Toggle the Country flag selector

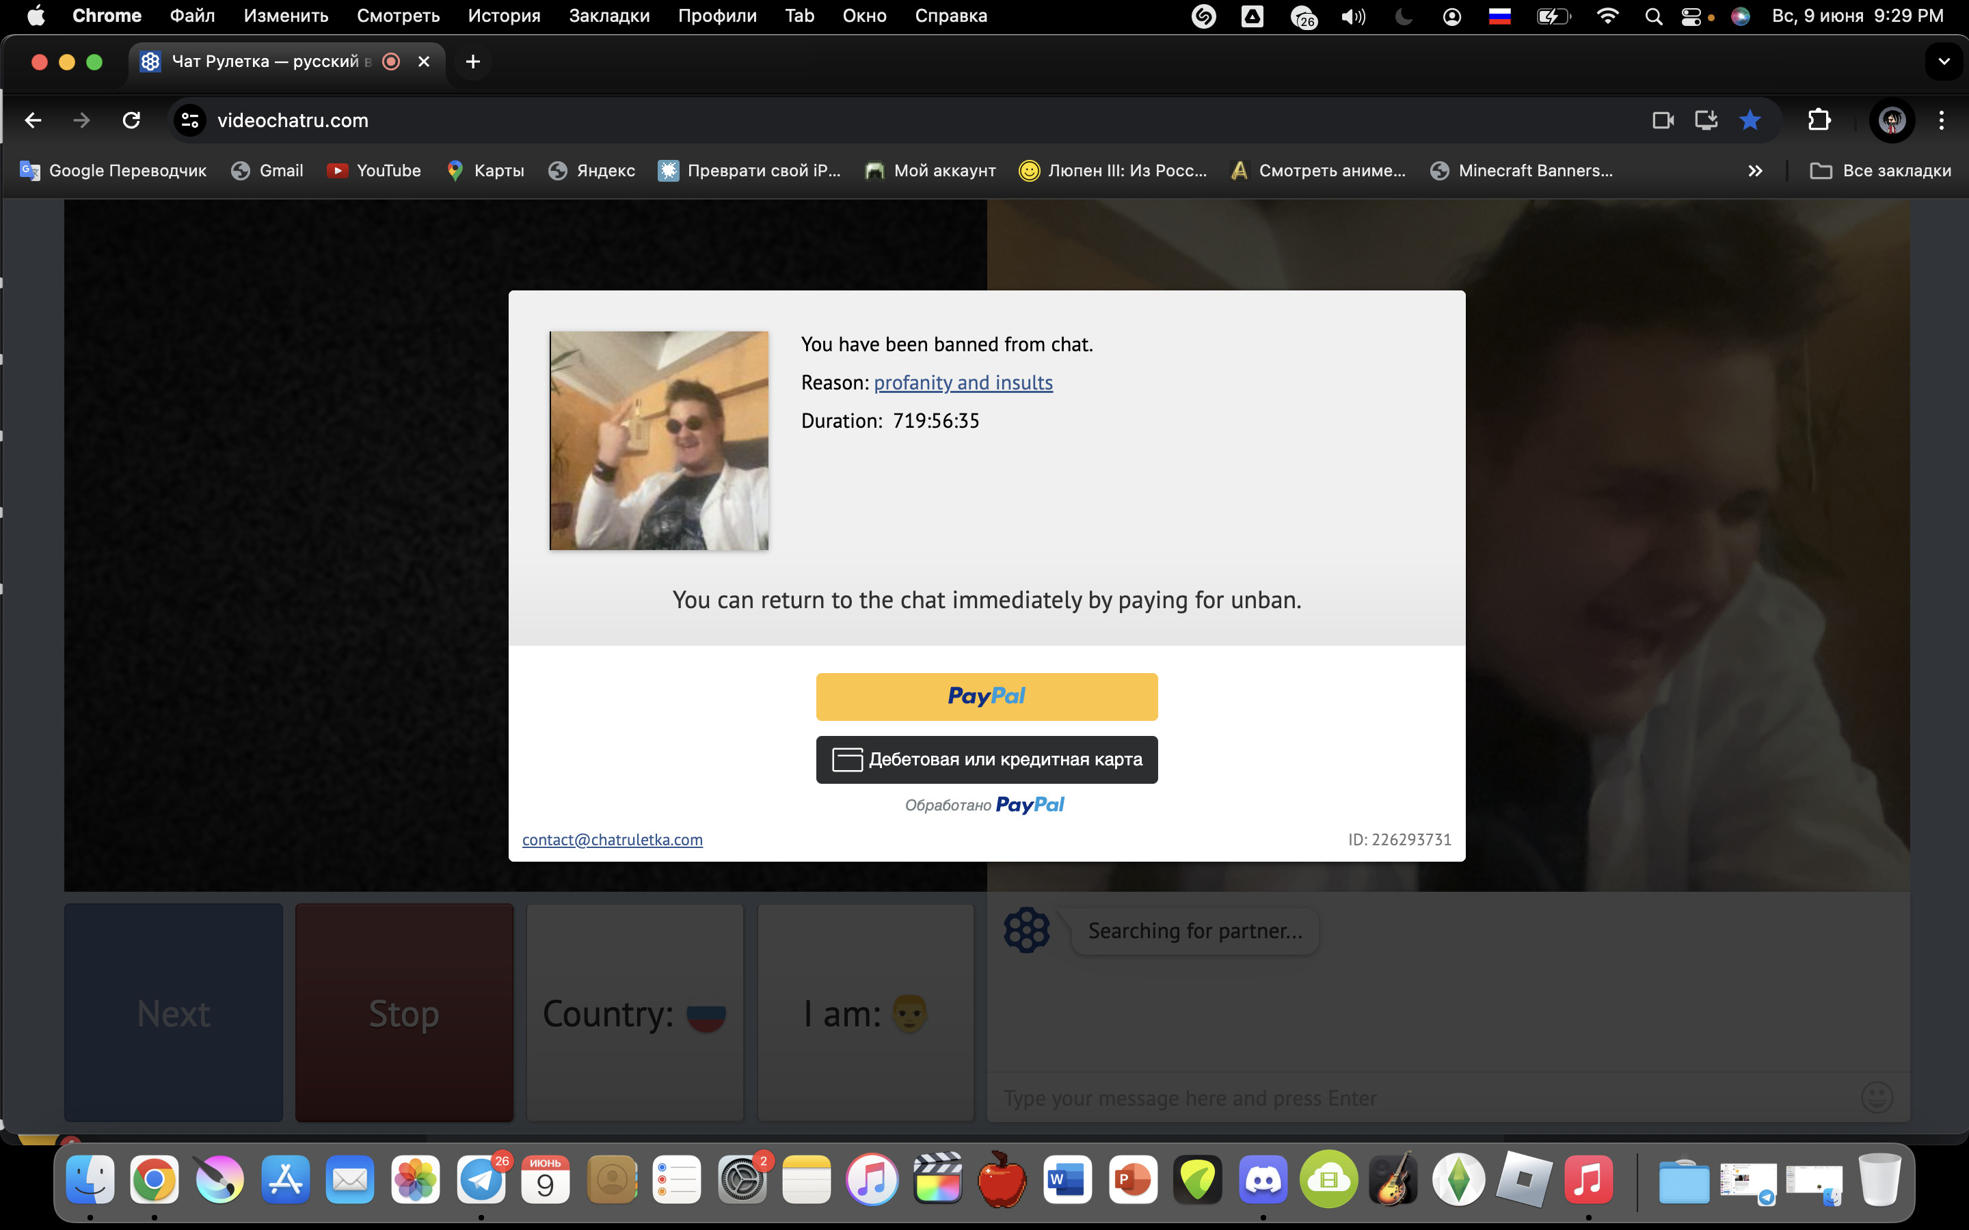(x=634, y=1013)
